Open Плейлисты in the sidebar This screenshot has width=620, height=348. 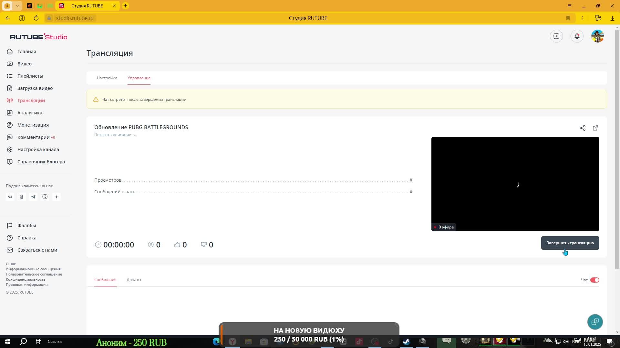coord(30,76)
